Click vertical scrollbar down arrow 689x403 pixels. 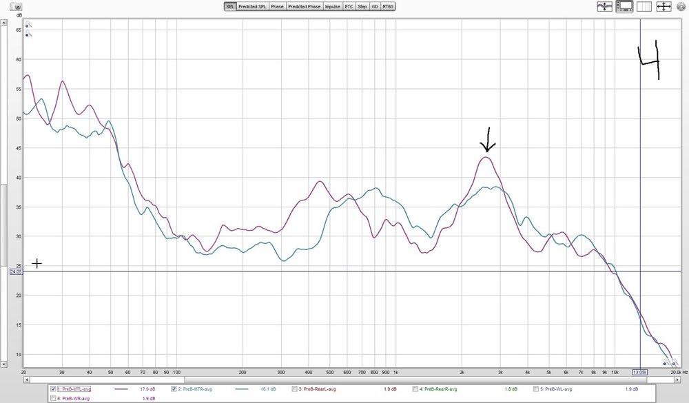(3, 364)
